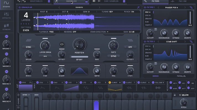Toggle the Filter 1 power button
The image size is (197, 110).
pos(145,7)
